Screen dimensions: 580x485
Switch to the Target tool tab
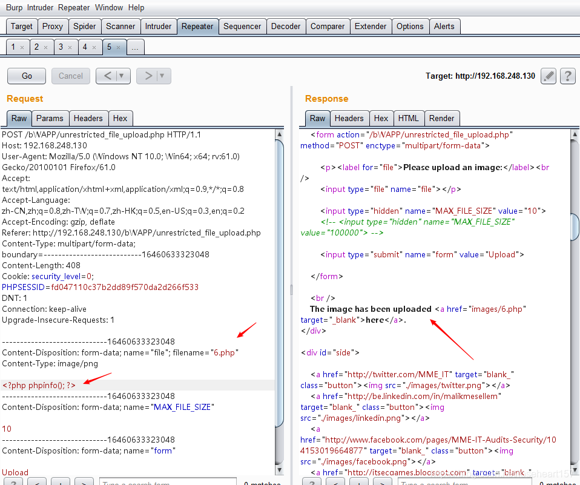coord(22,26)
